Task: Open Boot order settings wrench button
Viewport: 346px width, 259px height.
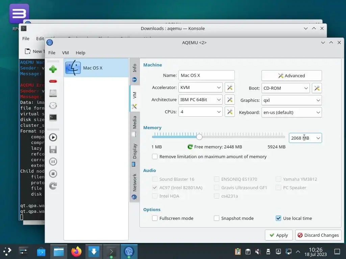Action: pyautogui.click(x=317, y=88)
